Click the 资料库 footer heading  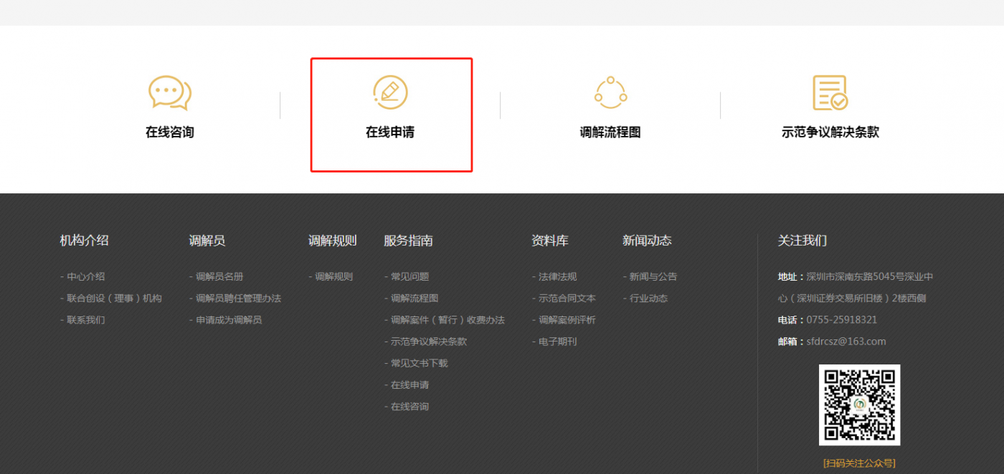pos(550,241)
